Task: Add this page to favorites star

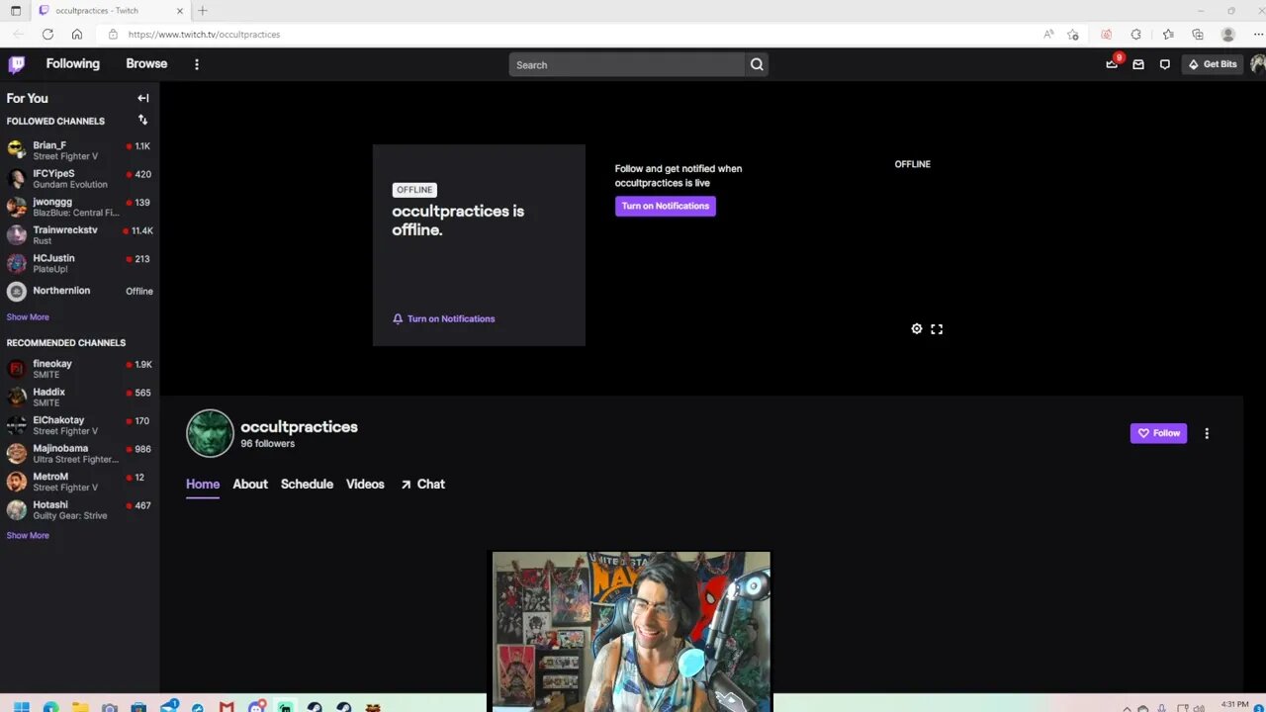Action: [1073, 34]
